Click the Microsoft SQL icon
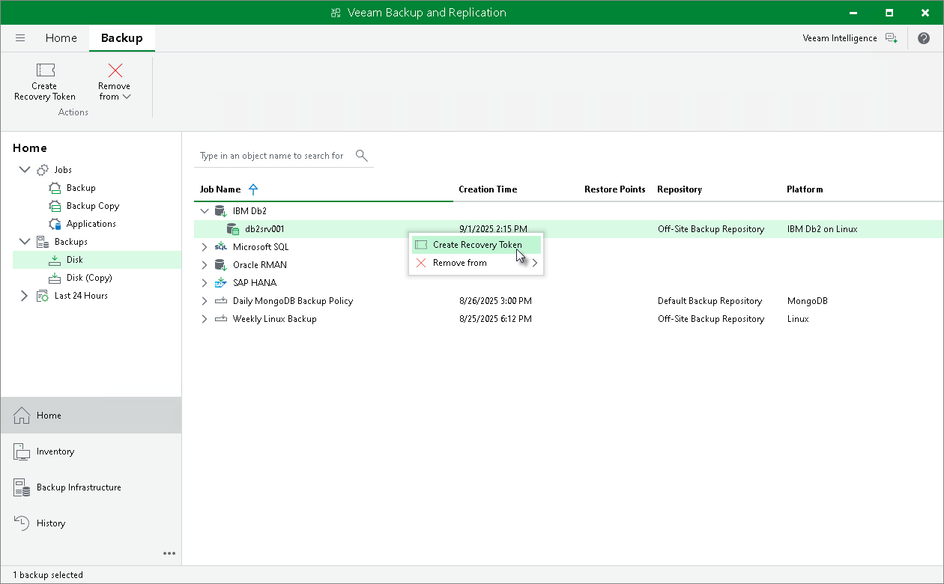944x584 pixels. 221,247
